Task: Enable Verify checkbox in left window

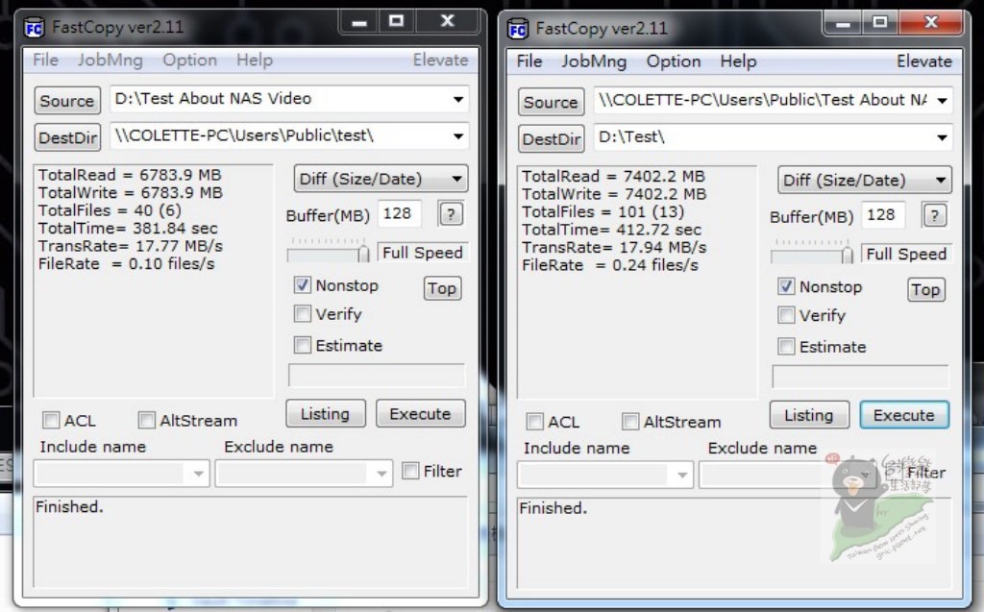Action: (303, 313)
